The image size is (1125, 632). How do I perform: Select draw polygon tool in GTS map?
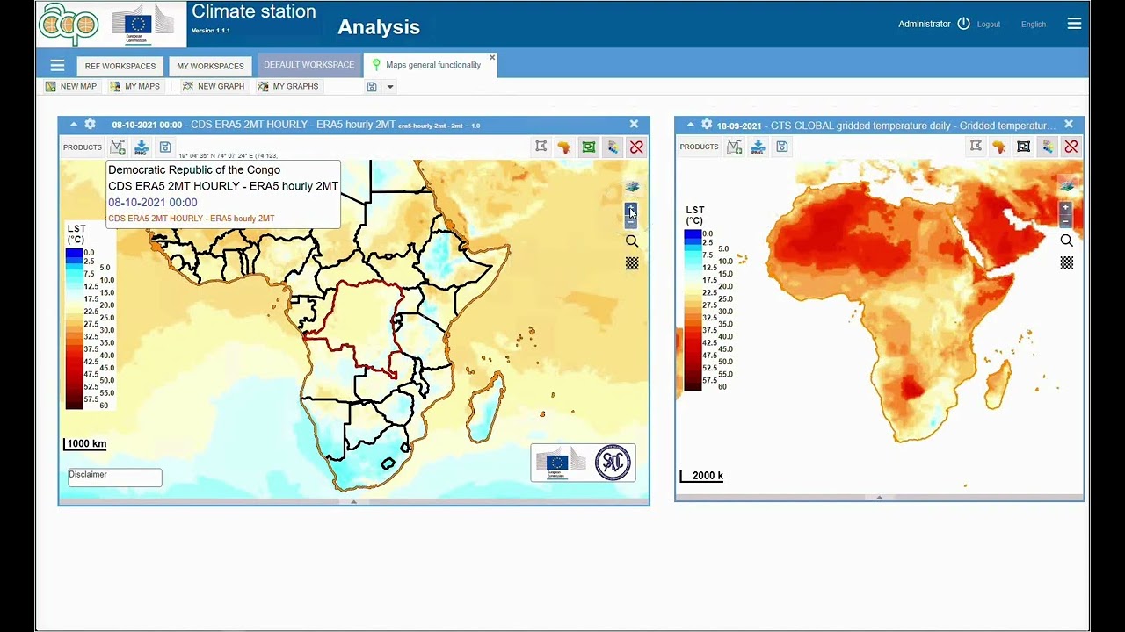coord(976,147)
